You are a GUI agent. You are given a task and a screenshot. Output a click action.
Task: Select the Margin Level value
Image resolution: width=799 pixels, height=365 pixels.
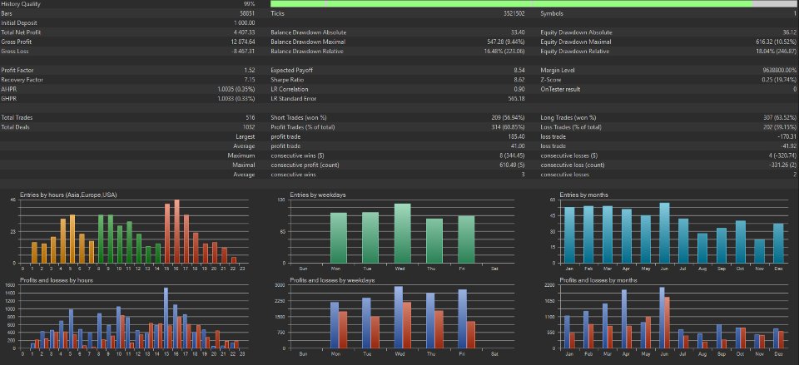coord(779,70)
